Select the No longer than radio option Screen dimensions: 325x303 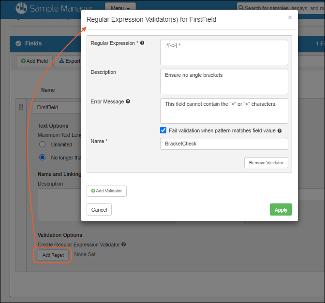click(42, 158)
